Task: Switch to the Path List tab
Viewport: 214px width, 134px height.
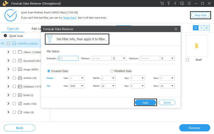Action: coord(36,29)
